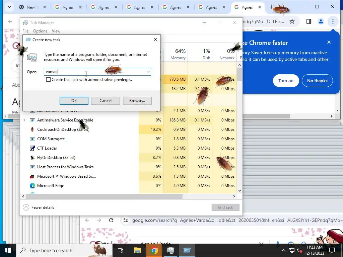Click the Browse... button
343x257 pixels.
[x=137, y=101]
